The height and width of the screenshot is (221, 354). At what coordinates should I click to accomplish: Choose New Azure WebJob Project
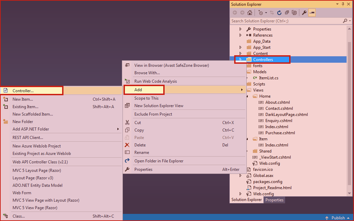37,146
